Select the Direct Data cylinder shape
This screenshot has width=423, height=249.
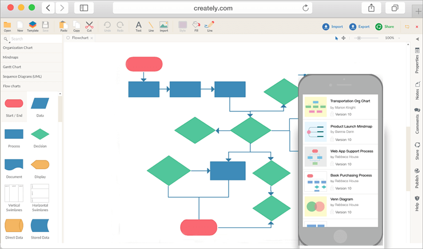coord(14,229)
